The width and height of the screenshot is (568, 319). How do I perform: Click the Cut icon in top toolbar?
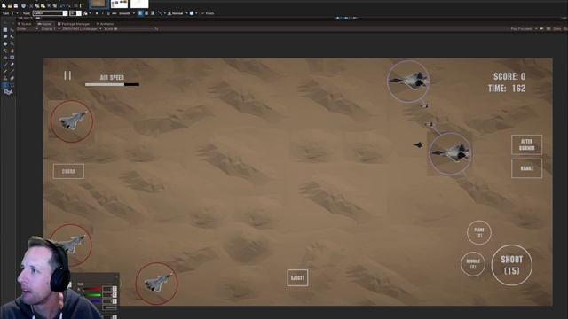(32, 6)
